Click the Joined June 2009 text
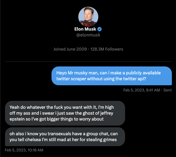The height and width of the screenshot is (157, 176). pos(70,49)
